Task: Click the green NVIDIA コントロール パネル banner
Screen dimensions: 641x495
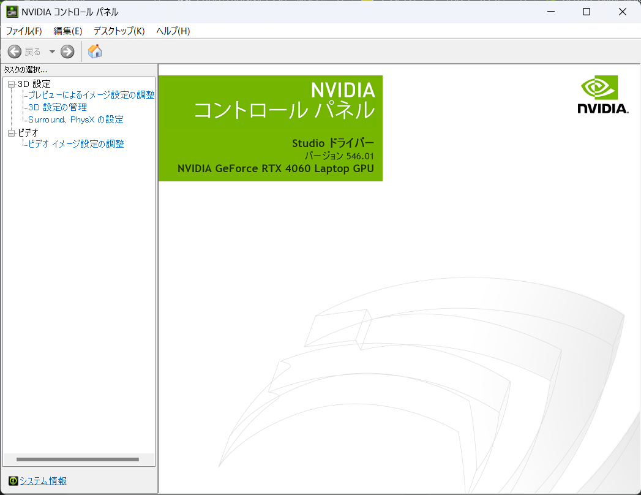Action: [x=270, y=128]
